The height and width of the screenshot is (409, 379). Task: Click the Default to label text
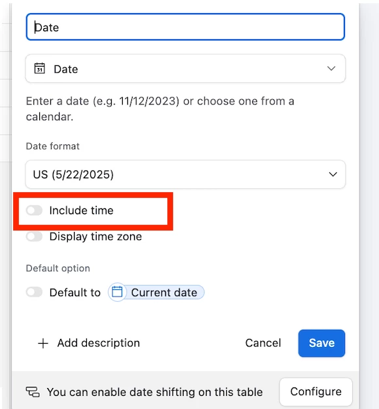[75, 293]
